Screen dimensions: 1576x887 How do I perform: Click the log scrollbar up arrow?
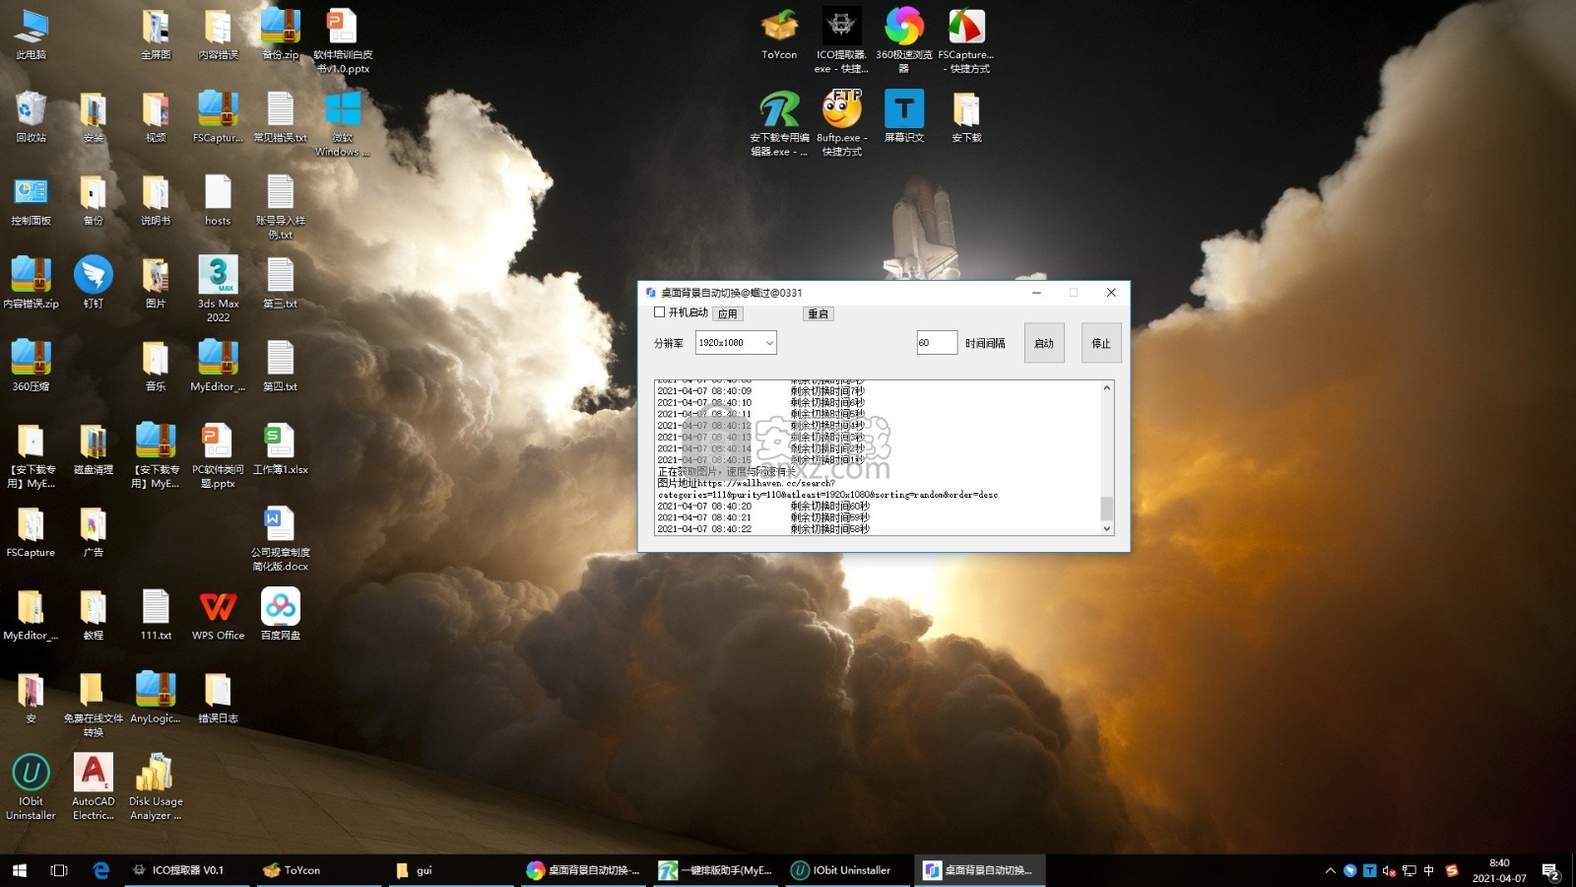1107,388
